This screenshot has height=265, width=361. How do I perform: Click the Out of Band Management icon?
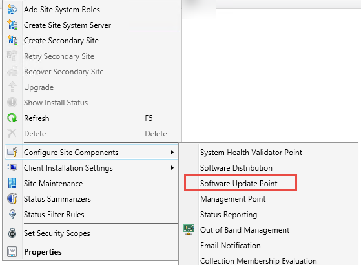[189, 229]
